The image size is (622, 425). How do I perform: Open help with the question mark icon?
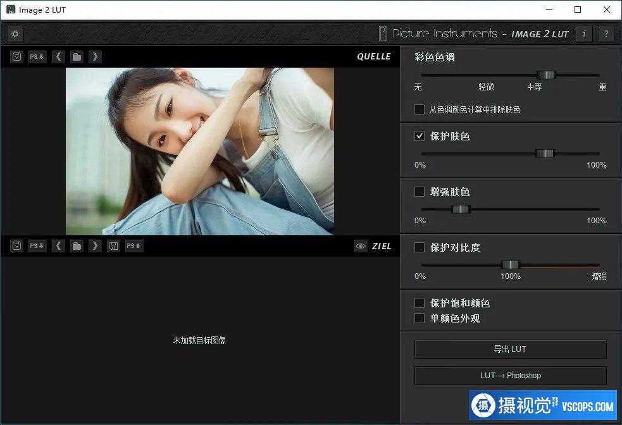coord(606,34)
